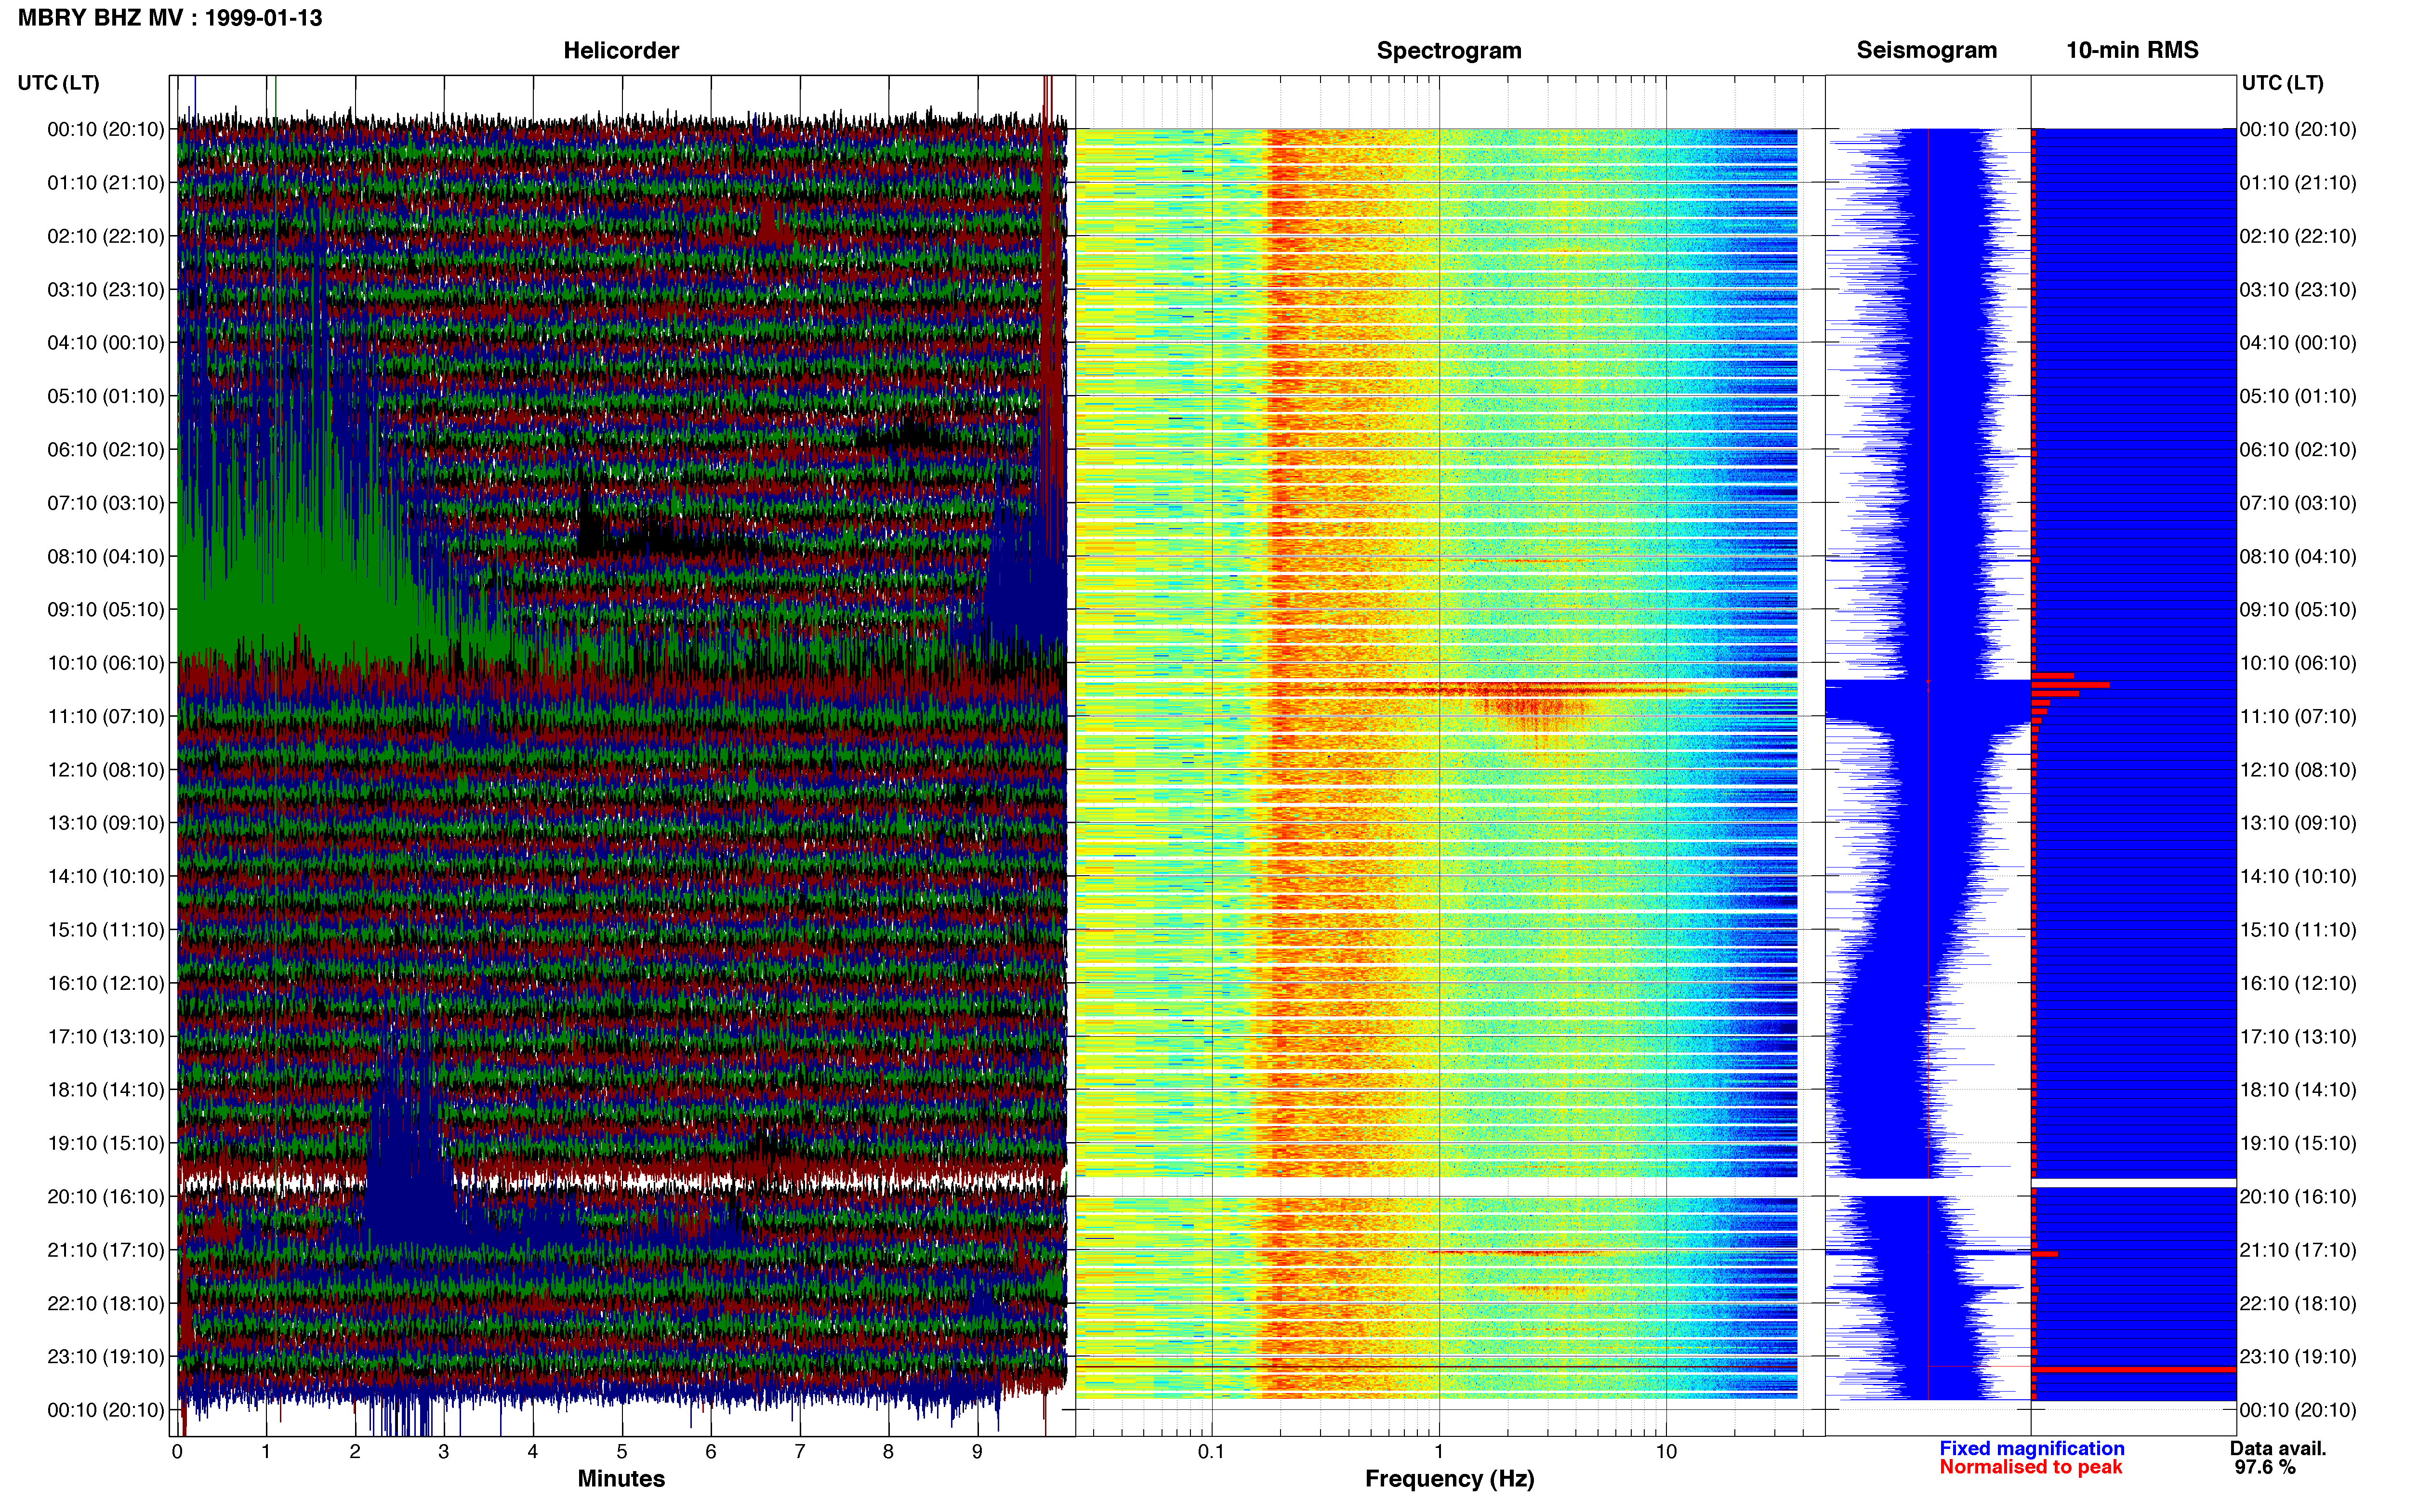Click the '3' tick on the Minutes axis
This screenshot has width=2418, height=1512.
coord(444,1451)
